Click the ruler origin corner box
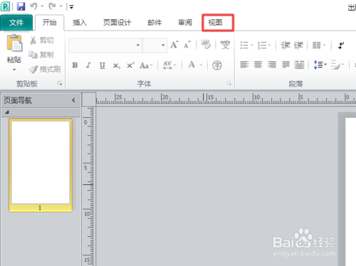 [x=89, y=99]
